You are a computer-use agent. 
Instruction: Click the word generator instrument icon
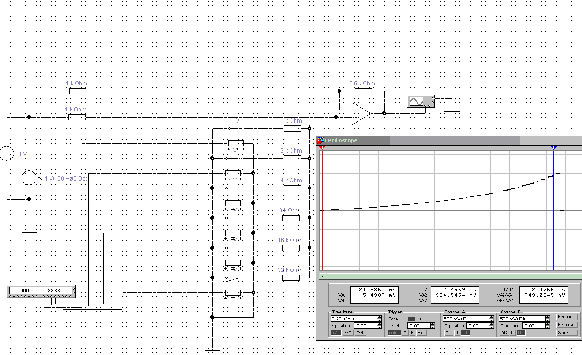pyautogui.click(x=42, y=291)
